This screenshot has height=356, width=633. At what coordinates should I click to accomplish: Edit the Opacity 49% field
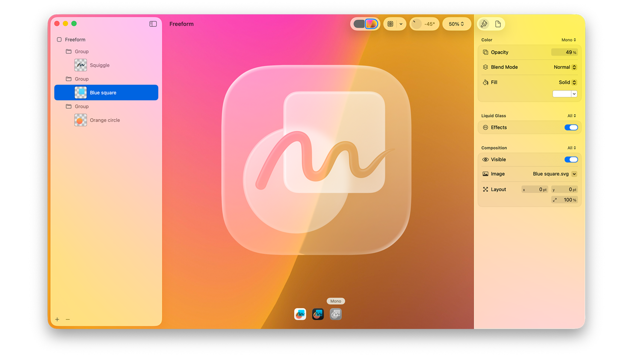click(x=564, y=52)
